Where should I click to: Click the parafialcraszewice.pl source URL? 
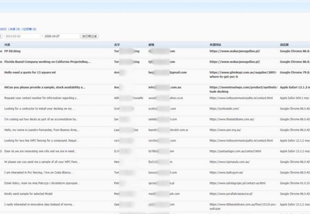pyautogui.click(x=231, y=194)
